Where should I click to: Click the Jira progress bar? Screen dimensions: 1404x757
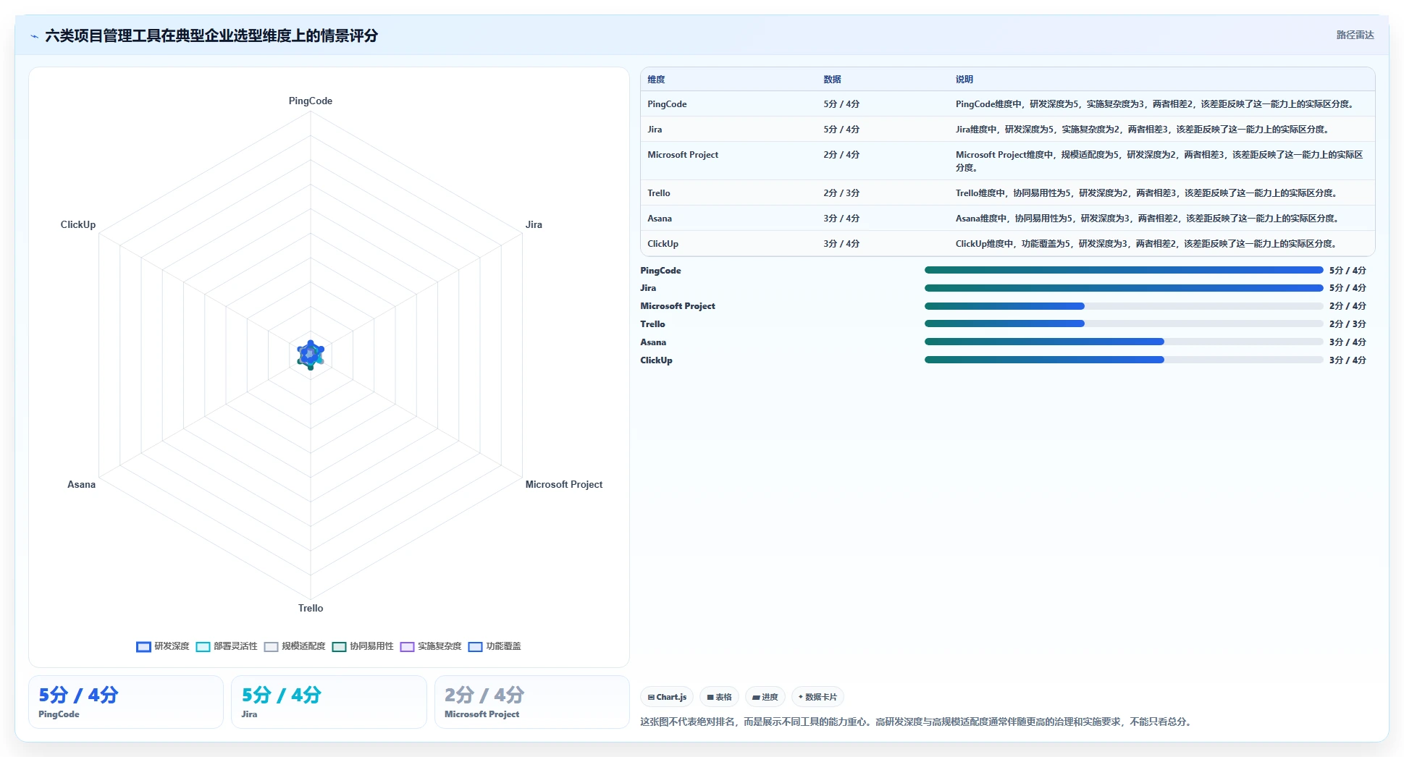click(x=1124, y=288)
